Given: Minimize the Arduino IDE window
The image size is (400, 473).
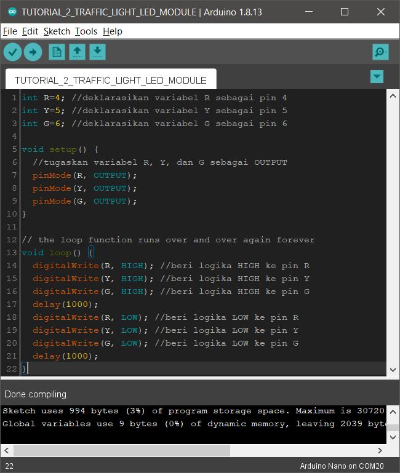Looking at the screenshot, I should point(309,12).
